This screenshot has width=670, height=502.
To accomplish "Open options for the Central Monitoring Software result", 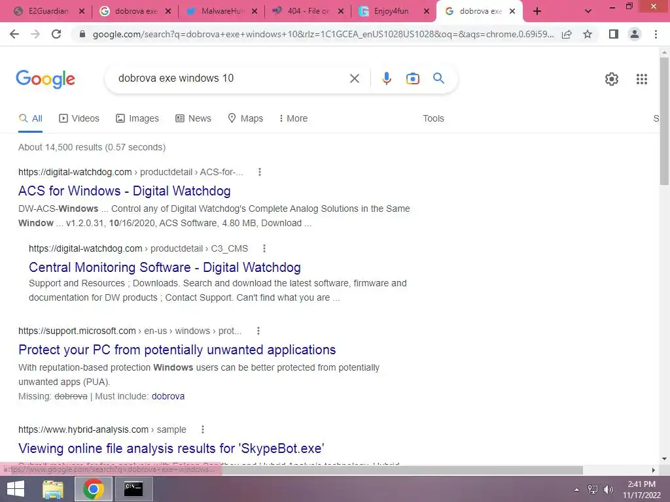I will click(264, 248).
